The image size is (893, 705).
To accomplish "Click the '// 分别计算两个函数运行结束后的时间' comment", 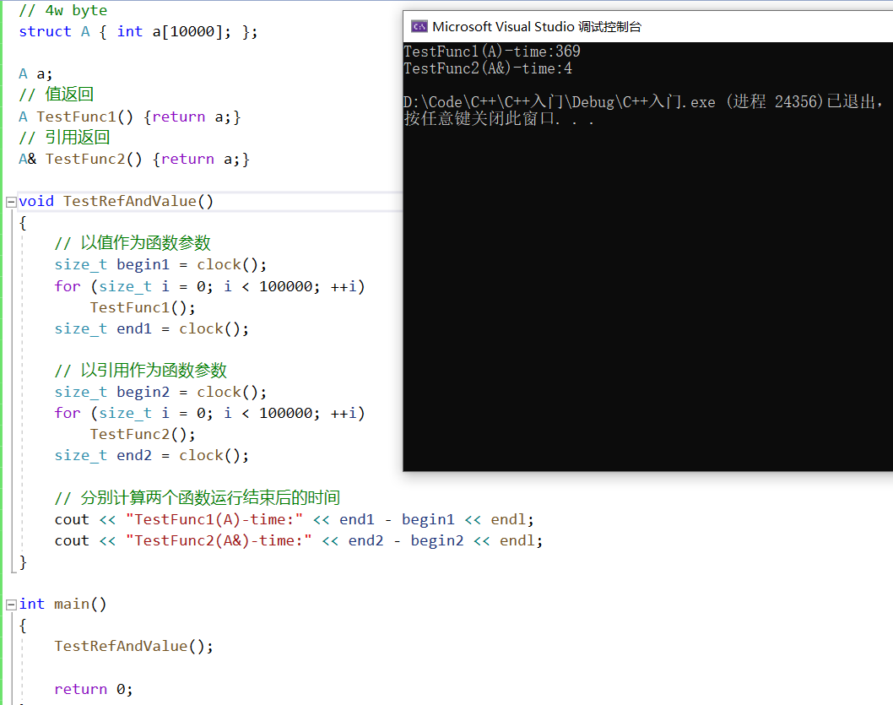I will [x=197, y=497].
